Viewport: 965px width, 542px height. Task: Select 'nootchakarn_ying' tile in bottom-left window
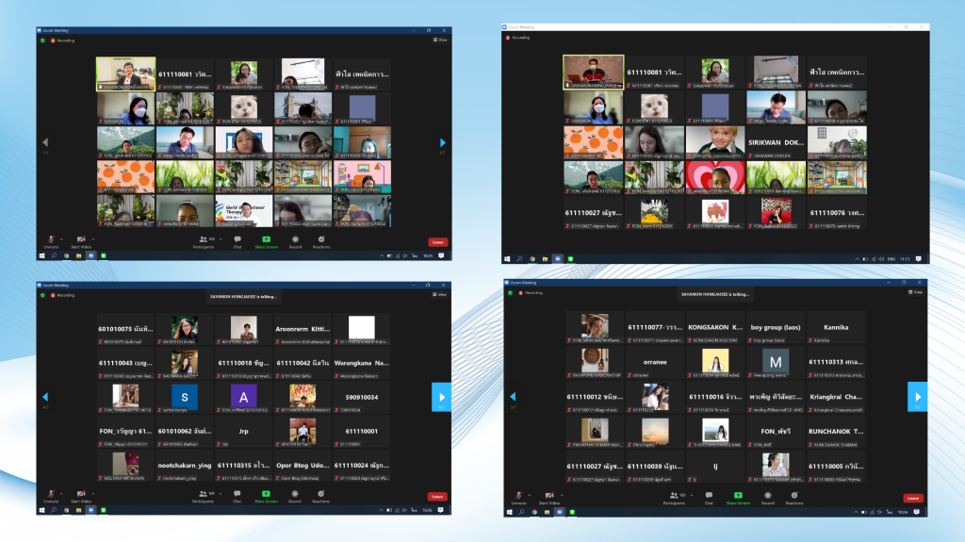[x=185, y=466]
